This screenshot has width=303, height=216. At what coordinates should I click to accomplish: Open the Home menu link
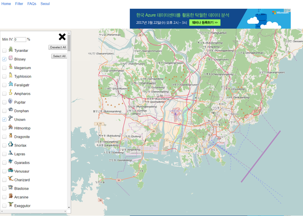pyautogui.click(x=6, y=4)
